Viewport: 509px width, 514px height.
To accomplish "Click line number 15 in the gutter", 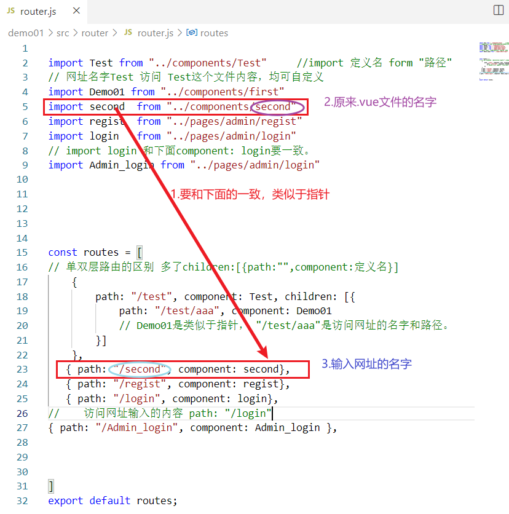I will coord(22,252).
